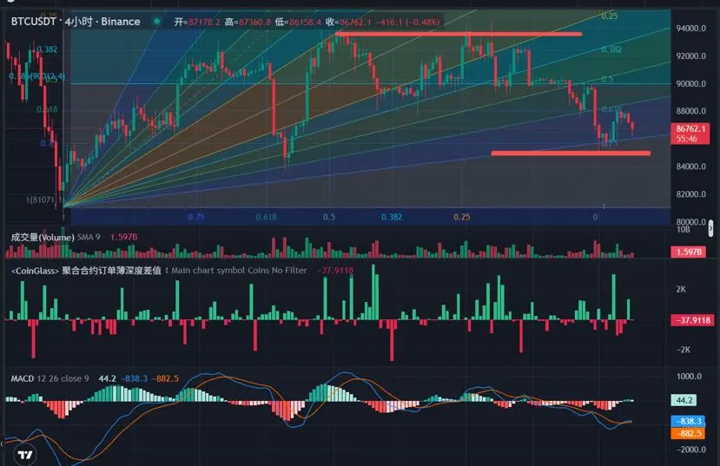Image resolution: width=720 pixels, height=466 pixels.
Task: Expand the right side panel arrow handle
Action: pos(711,228)
